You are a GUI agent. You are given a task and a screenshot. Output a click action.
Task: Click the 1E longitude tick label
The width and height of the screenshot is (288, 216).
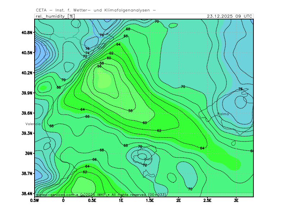point(121,200)
